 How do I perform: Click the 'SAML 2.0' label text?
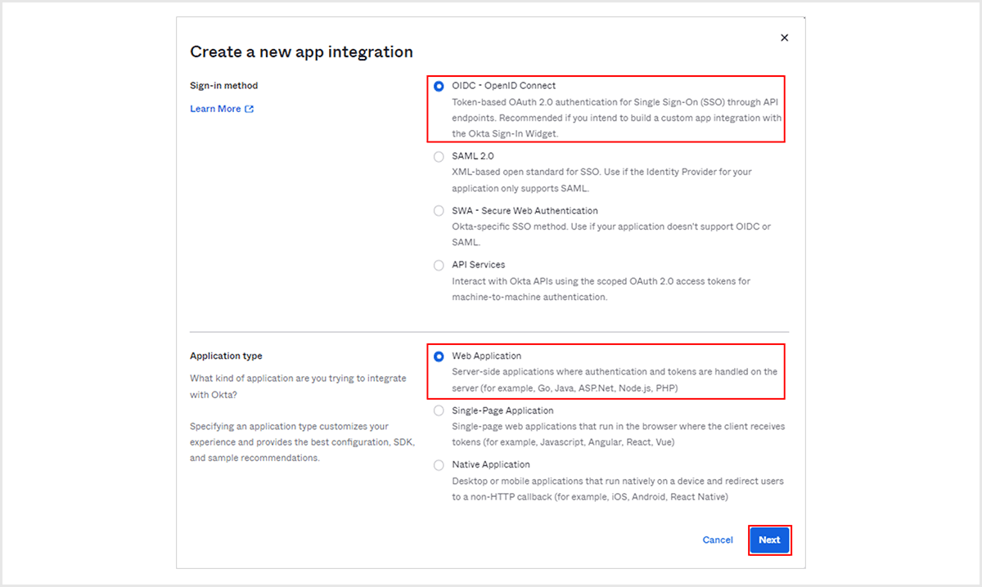click(x=473, y=156)
